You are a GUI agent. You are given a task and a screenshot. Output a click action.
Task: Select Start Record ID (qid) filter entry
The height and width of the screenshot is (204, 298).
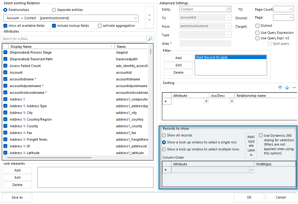(230, 57)
